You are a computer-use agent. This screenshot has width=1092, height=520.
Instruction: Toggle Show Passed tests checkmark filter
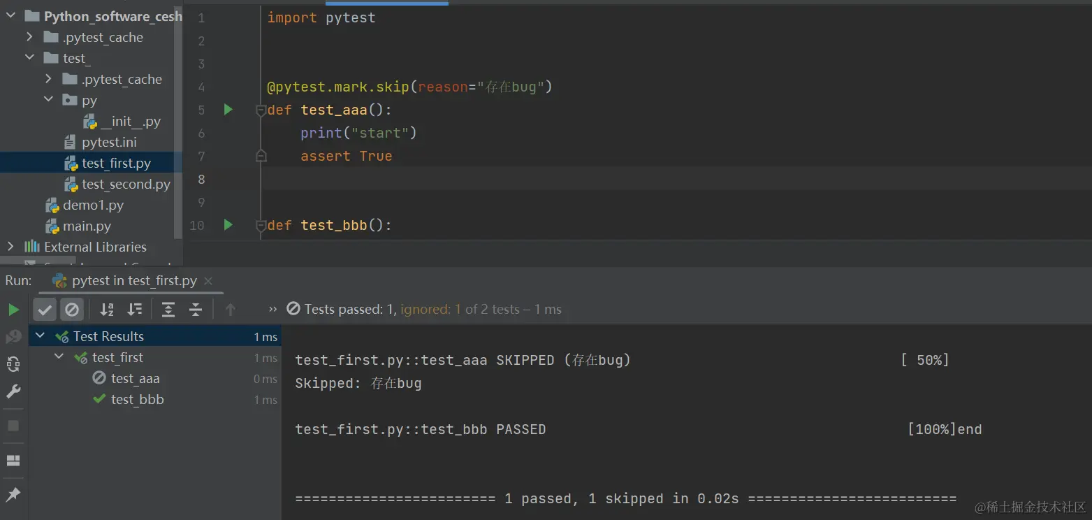click(45, 310)
